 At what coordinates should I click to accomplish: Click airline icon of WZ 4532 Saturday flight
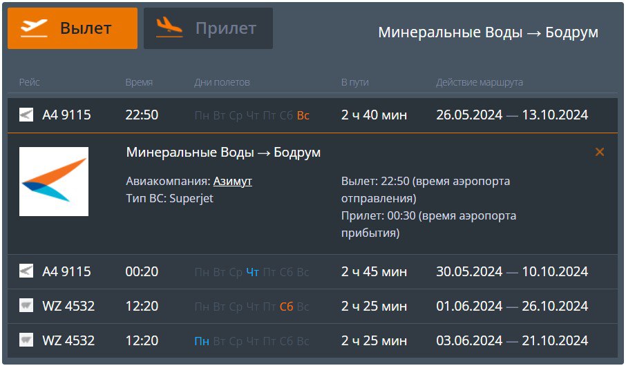tap(26, 306)
